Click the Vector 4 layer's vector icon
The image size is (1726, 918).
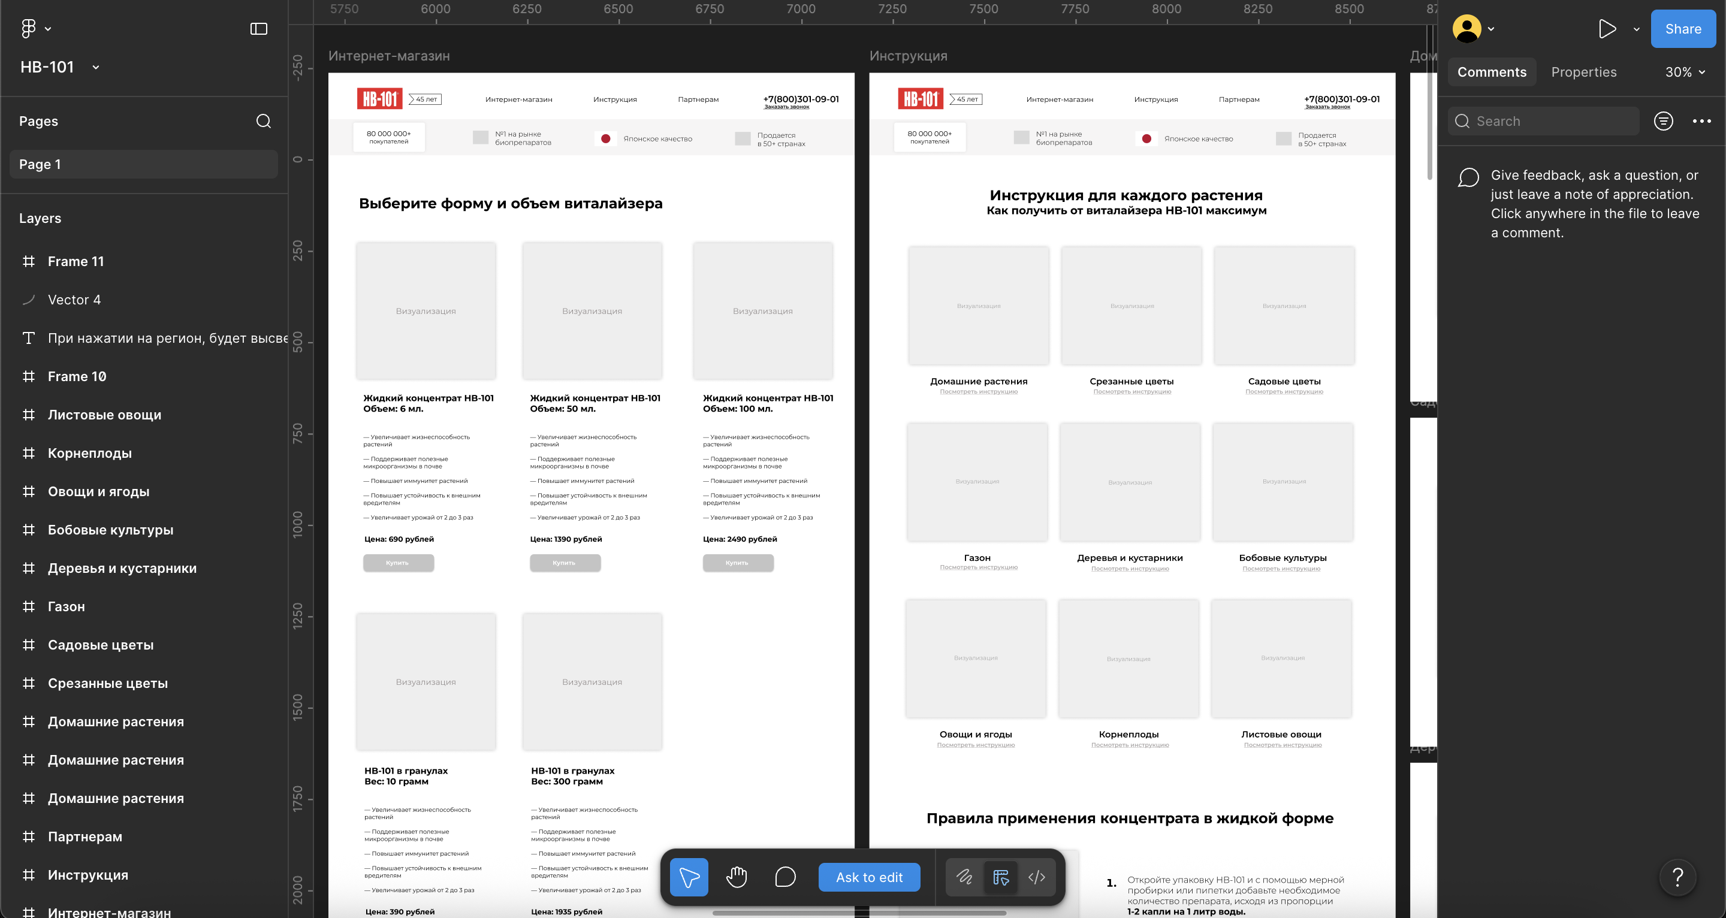(x=29, y=300)
